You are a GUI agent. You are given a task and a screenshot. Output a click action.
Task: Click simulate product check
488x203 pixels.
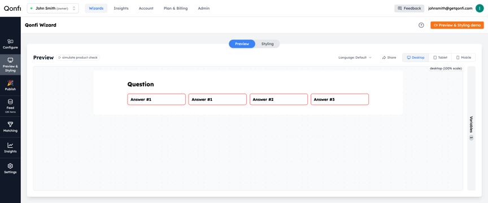[x=78, y=58]
